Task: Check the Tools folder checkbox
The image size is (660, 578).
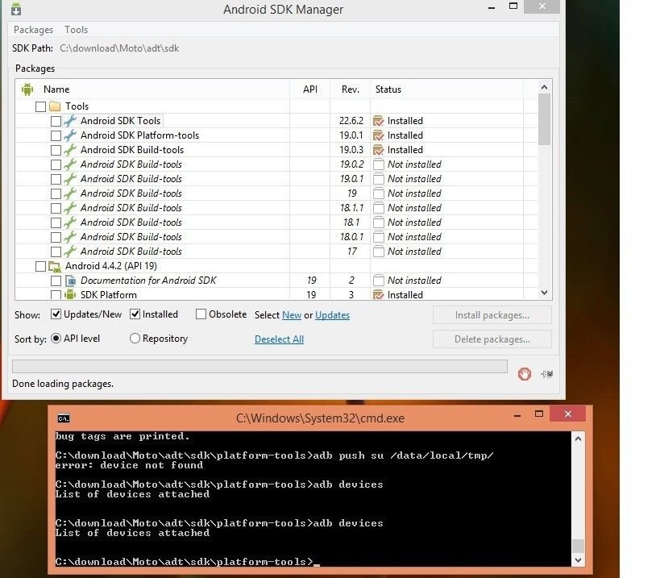Action: 40,106
